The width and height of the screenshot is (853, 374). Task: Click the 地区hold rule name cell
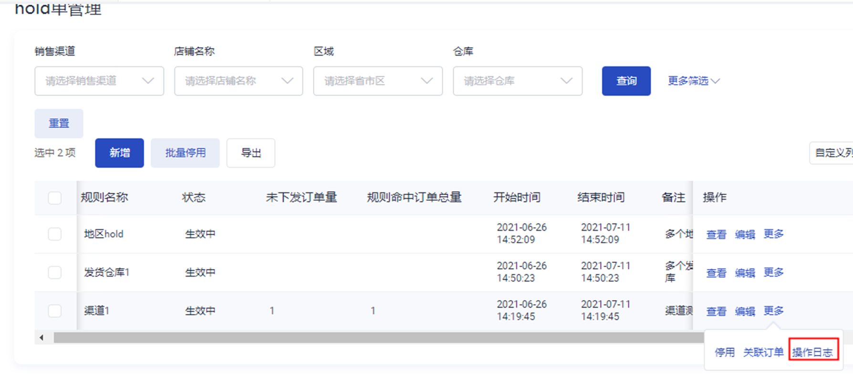[104, 234]
